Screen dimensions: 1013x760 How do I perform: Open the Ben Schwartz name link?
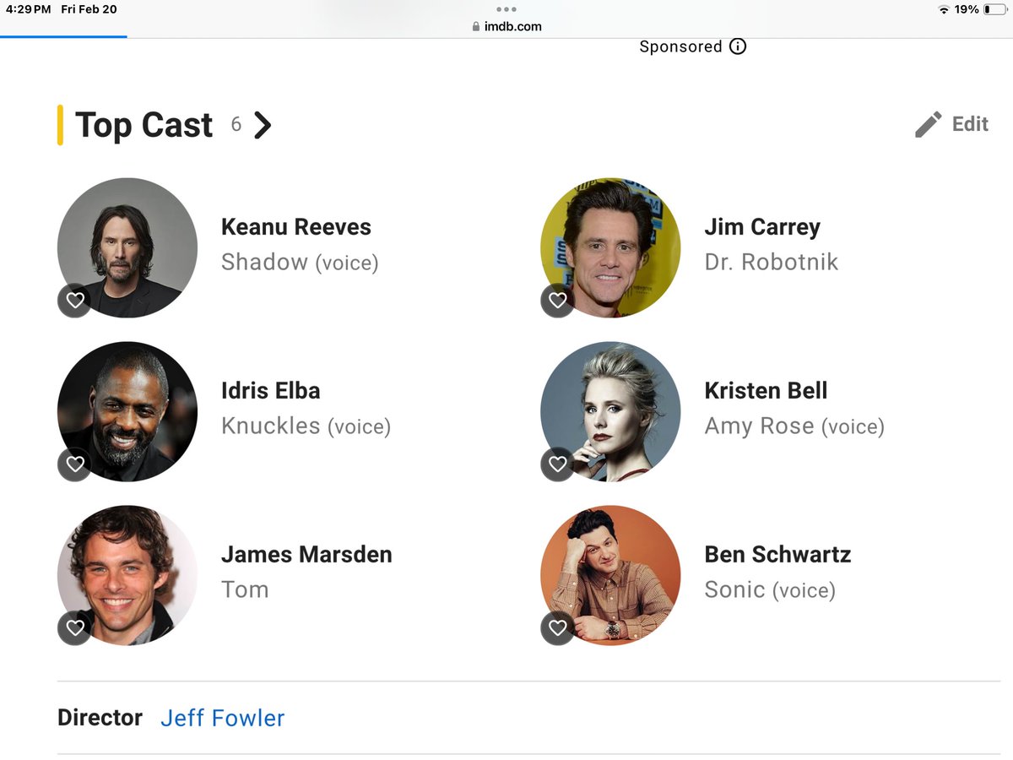coord(777,555)
